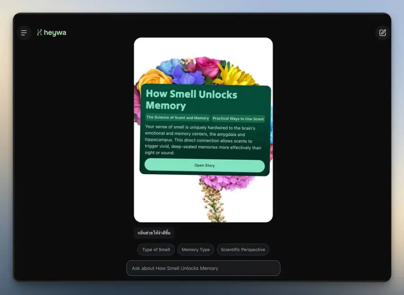Choose the Scientific Perspective suggestion chip

tap(243, 249)
